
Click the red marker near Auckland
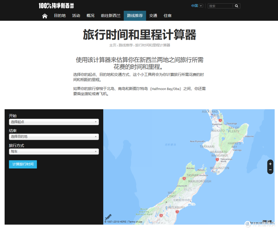click(x=220, y=120)
